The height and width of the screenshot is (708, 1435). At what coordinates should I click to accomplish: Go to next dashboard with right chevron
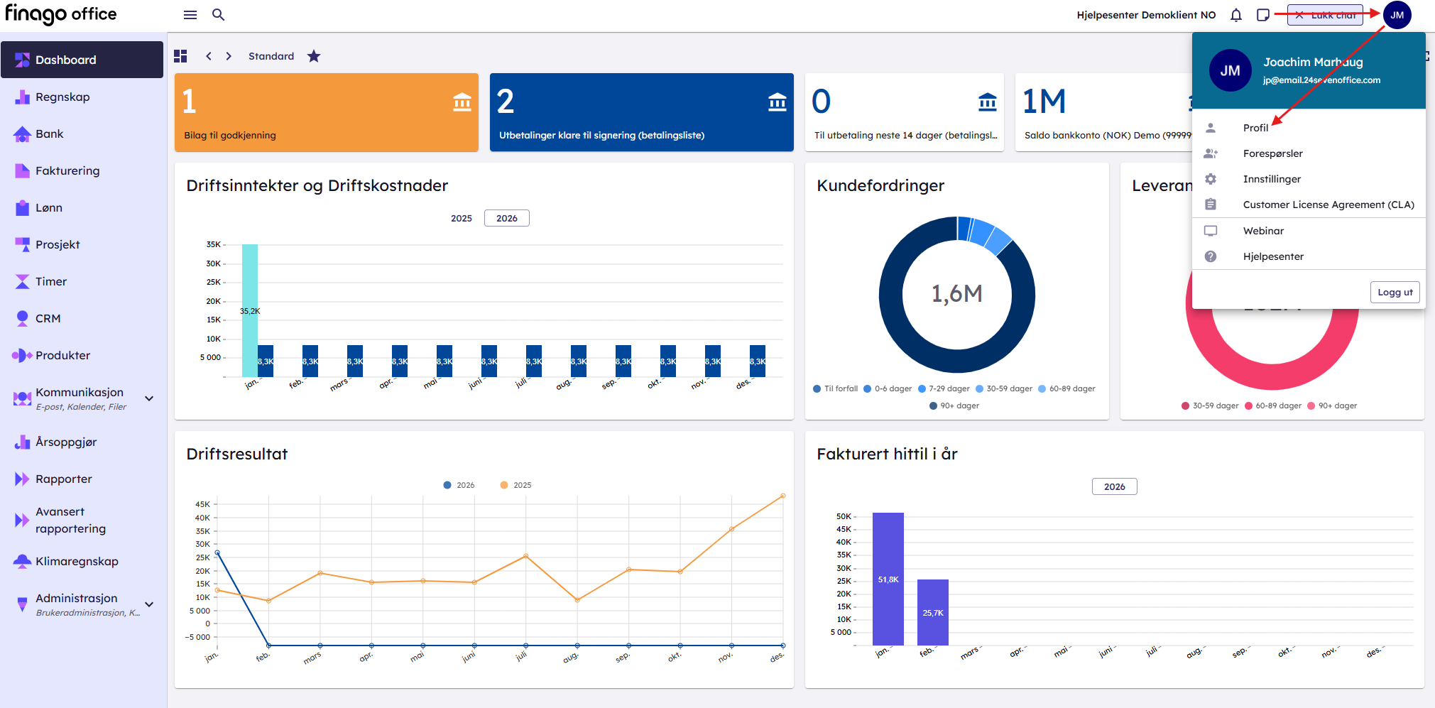[229, 56]
